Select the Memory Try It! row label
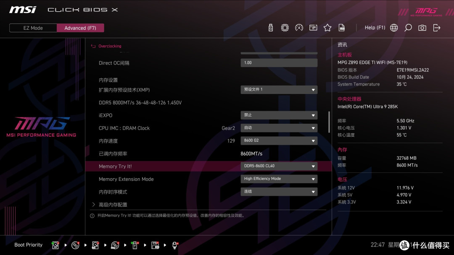Viewport: 454px width, 255px height. coord(115,167)
